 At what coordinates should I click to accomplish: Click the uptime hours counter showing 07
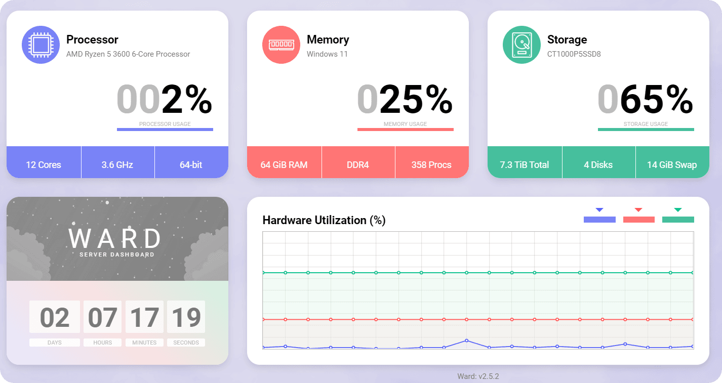(x=102, y=317)
